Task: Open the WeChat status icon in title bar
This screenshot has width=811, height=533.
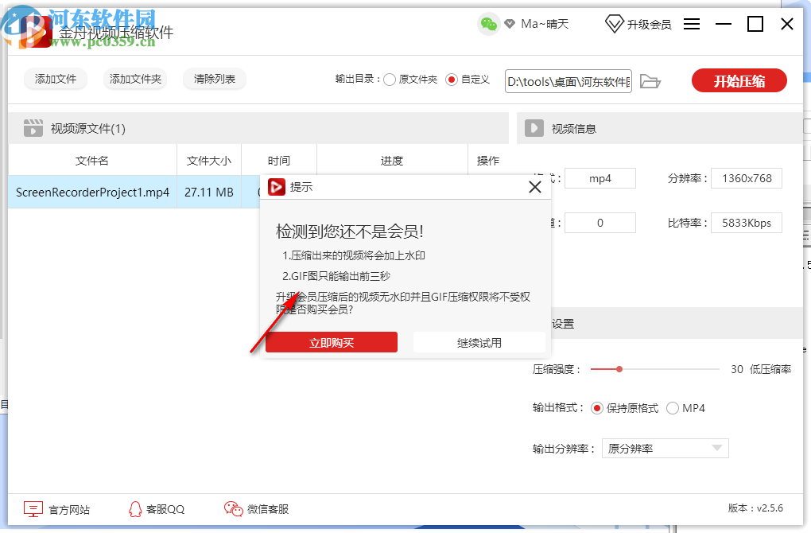Action: (x=487, y=24)
